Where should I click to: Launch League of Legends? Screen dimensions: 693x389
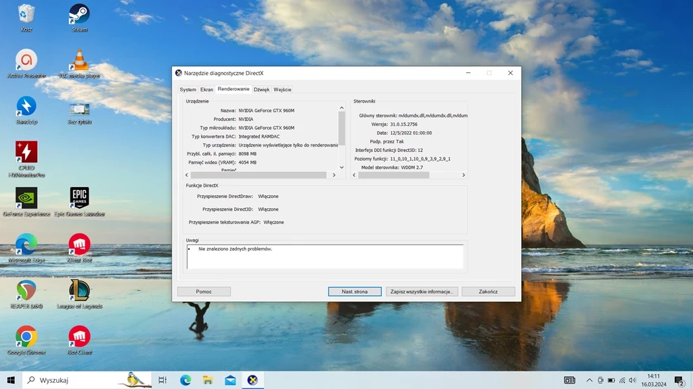click(78, 290)
